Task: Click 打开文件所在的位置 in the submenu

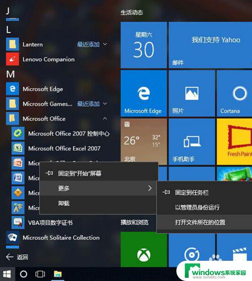Action: (205, 222)
